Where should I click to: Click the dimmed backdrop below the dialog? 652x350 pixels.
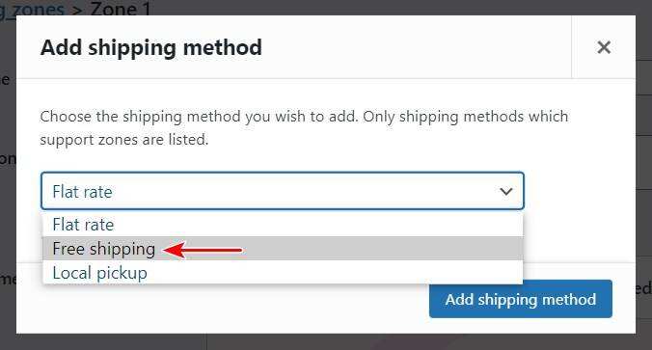tap(326, 341)
